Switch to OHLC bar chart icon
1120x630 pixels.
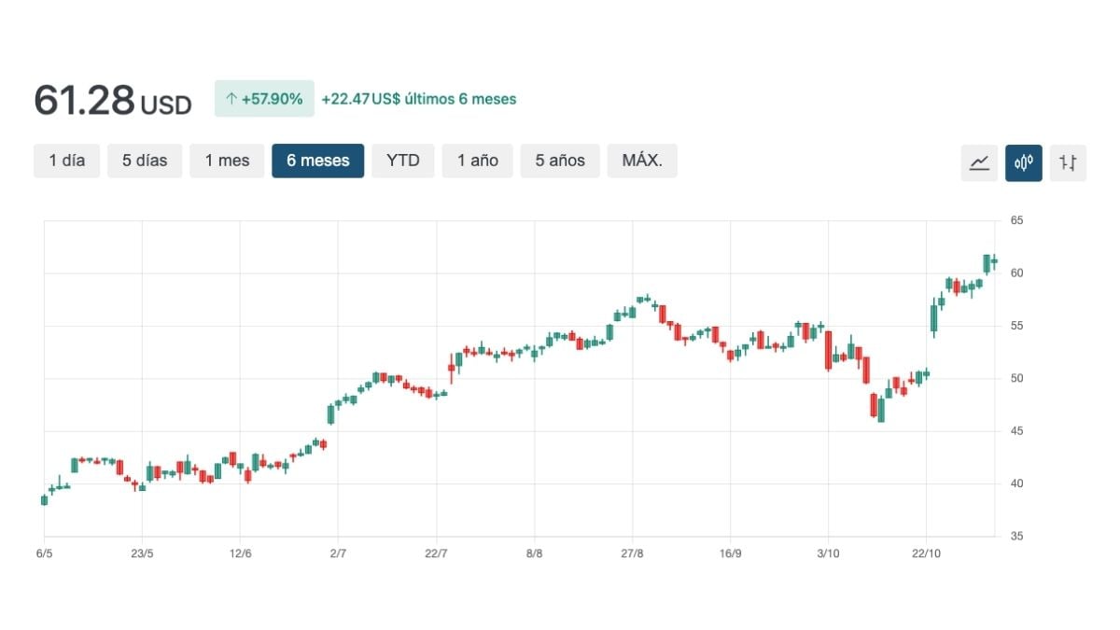pos(1068,162)
